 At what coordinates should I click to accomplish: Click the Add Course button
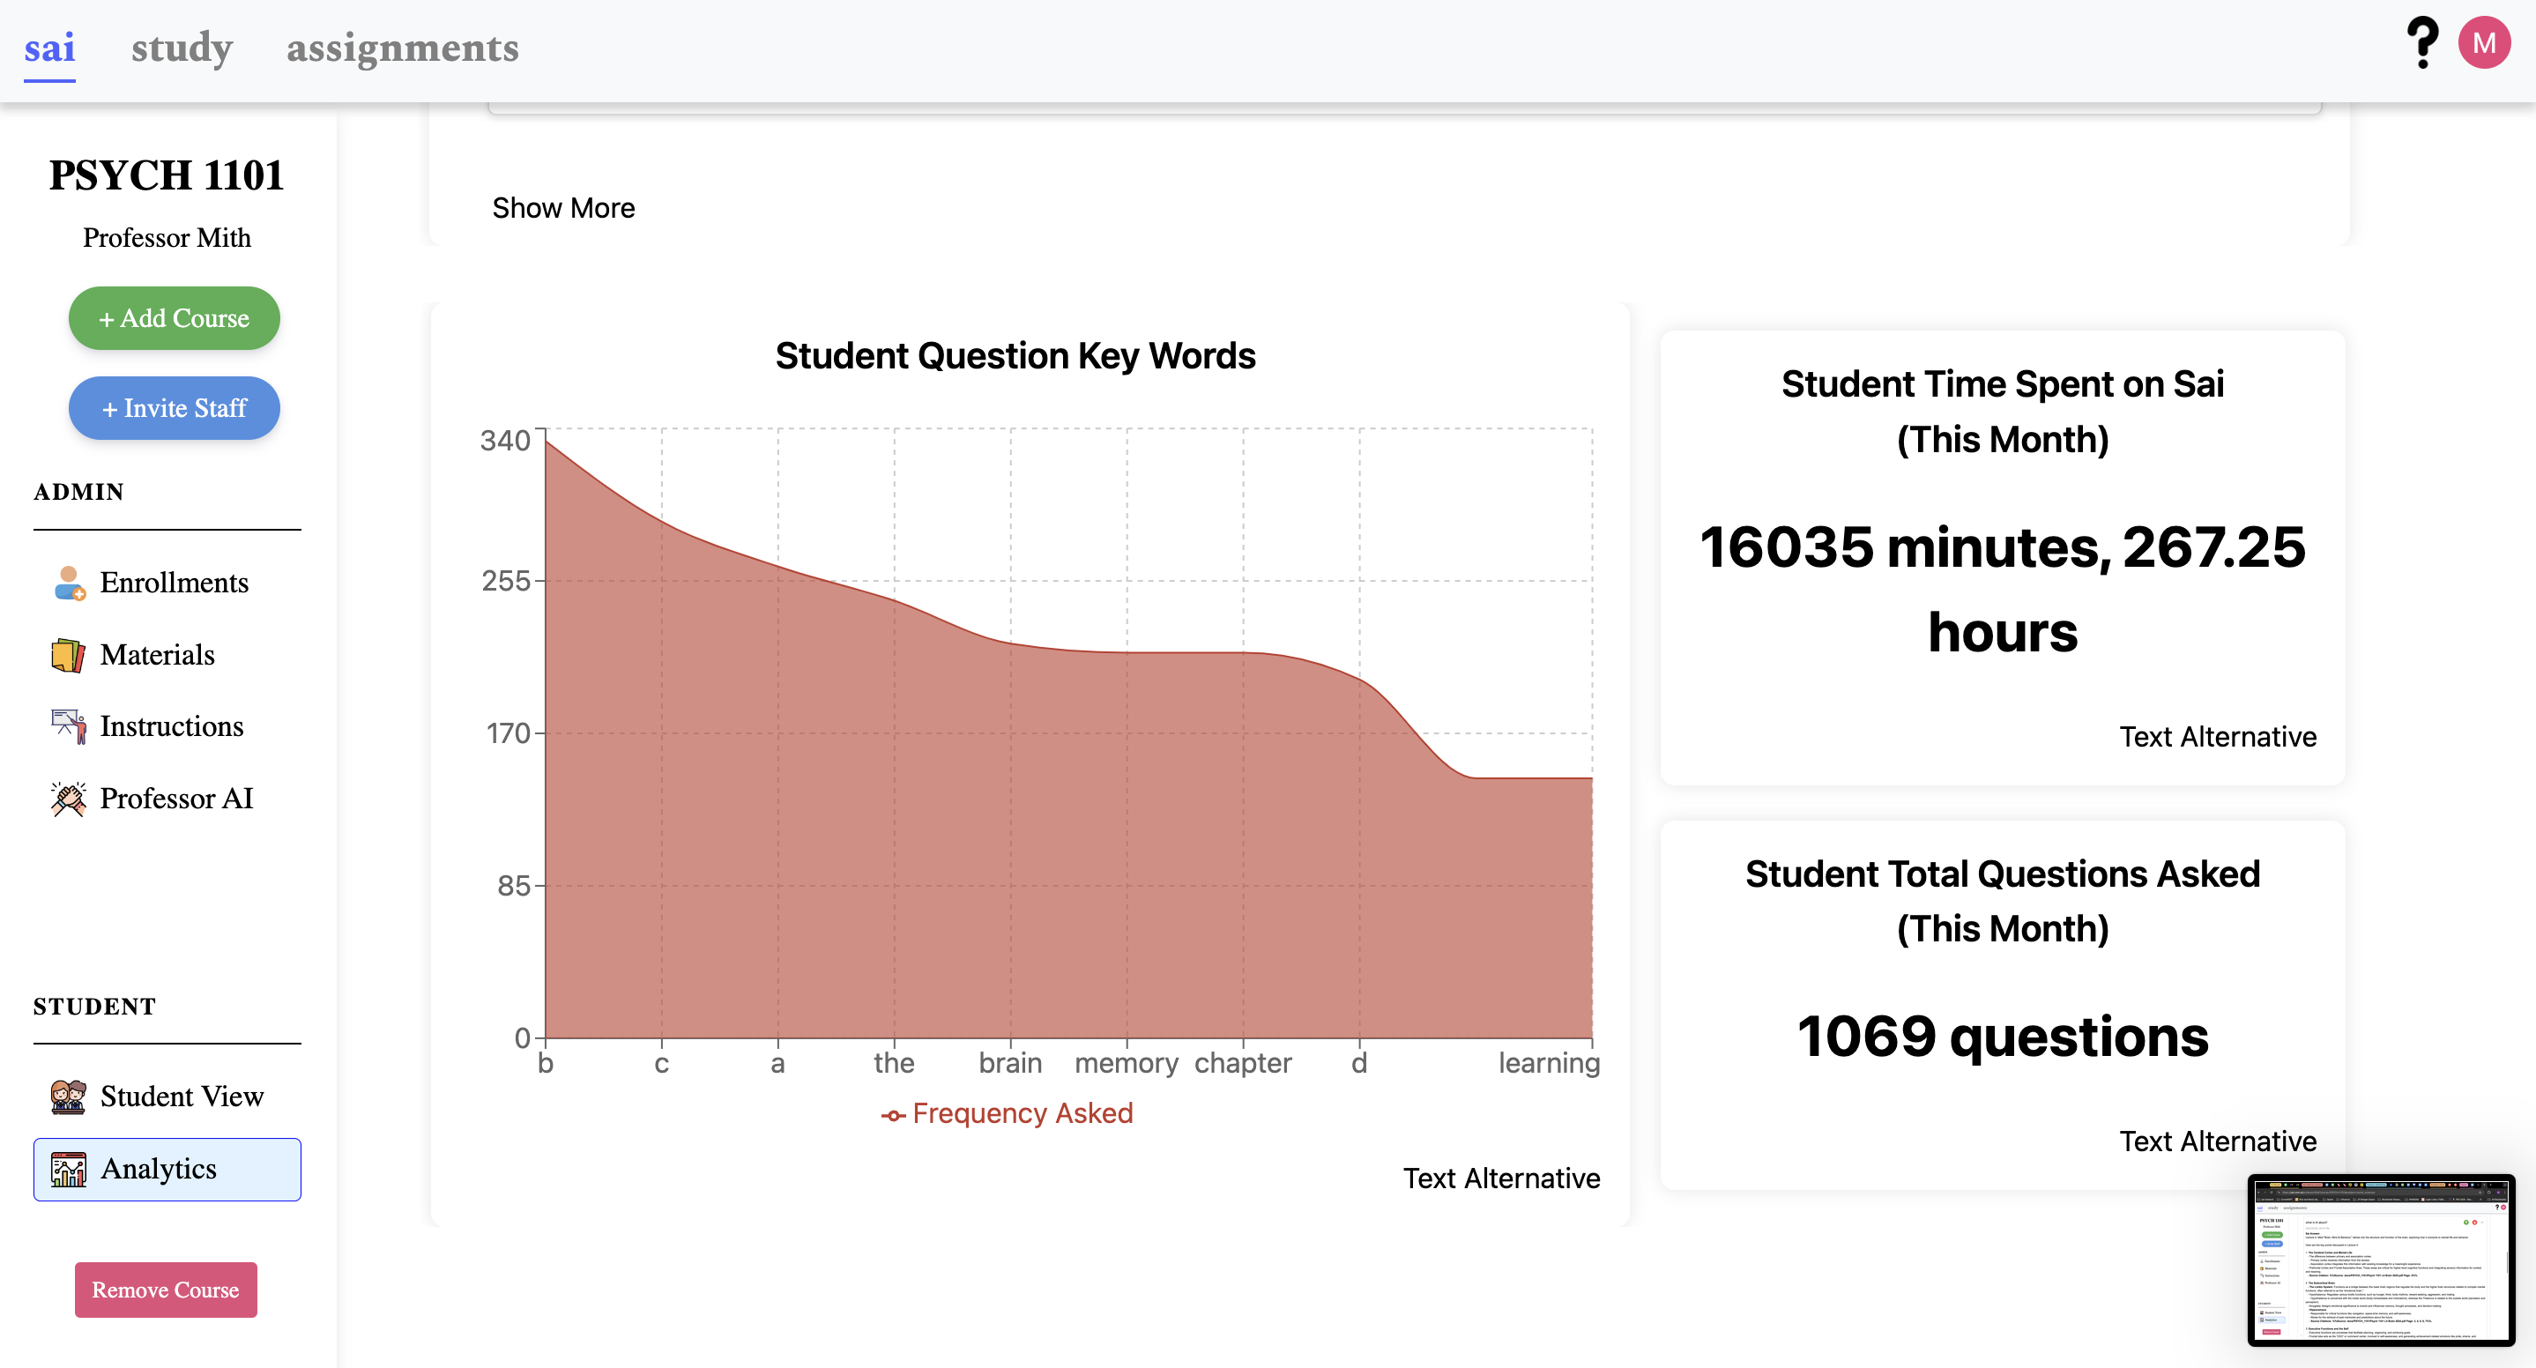(175, 318)
